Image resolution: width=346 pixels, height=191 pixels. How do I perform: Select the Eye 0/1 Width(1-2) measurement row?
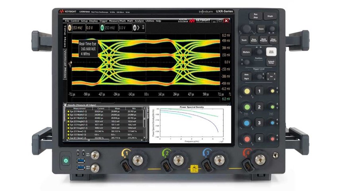106,118
